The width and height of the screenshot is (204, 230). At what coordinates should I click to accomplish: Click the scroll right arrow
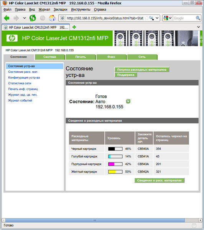pyautogui.click(x=200, y=220)
